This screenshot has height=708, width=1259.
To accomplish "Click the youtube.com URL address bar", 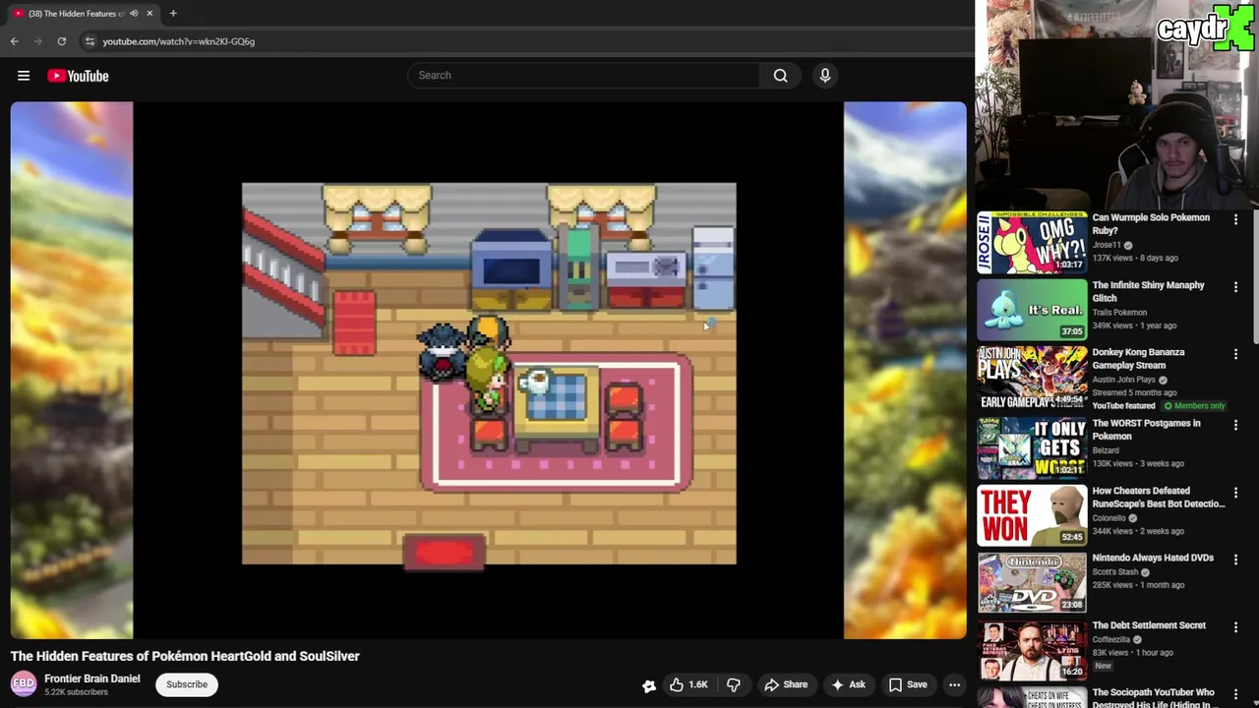I will coord(178,41).
